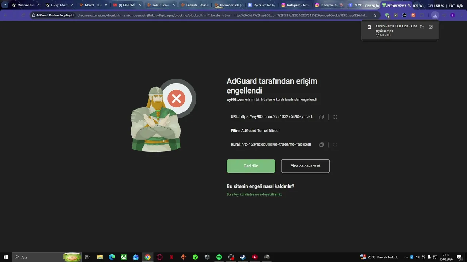The width and height of the screenshot is (467, 262).
Task: Open File Explorer from the taskbar
Action: click(100, 257)
